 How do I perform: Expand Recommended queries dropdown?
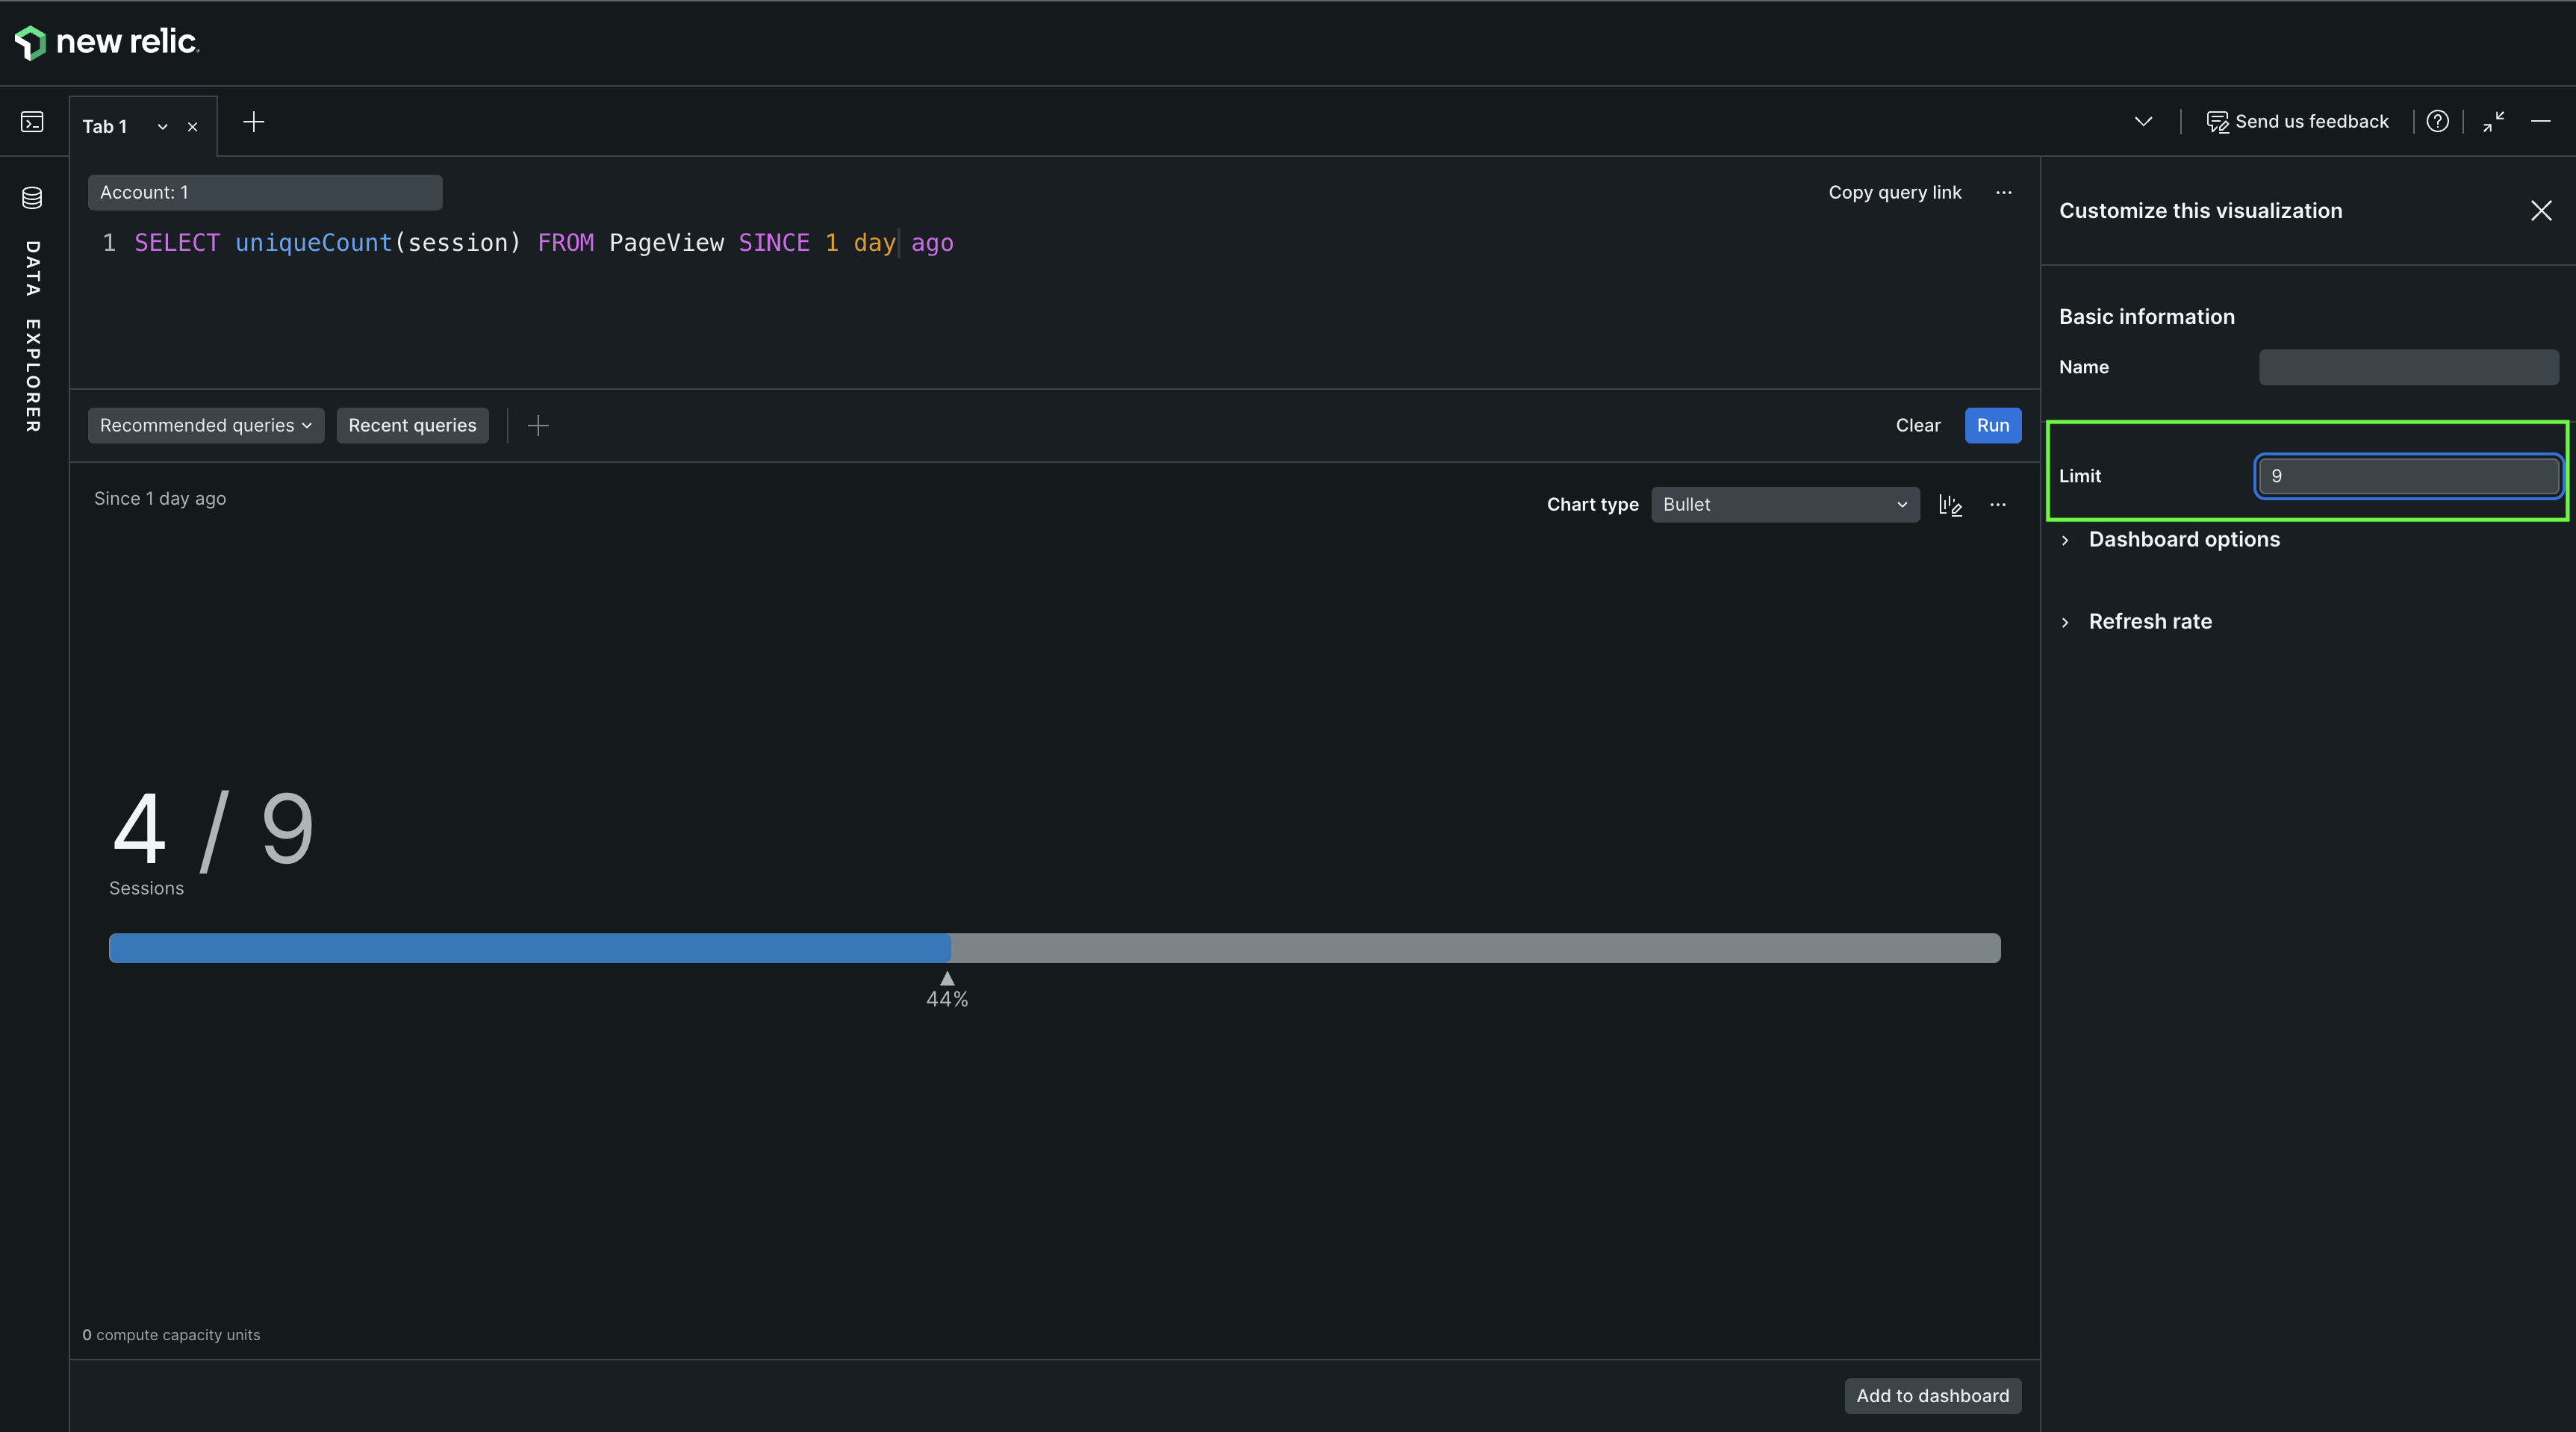[x=206, y=426]
